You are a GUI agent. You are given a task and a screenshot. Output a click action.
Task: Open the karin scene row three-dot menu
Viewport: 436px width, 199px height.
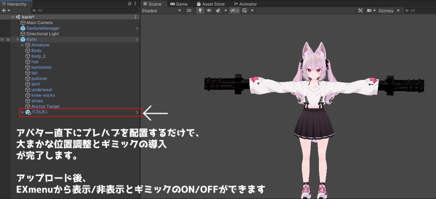[x=135, y=17]
